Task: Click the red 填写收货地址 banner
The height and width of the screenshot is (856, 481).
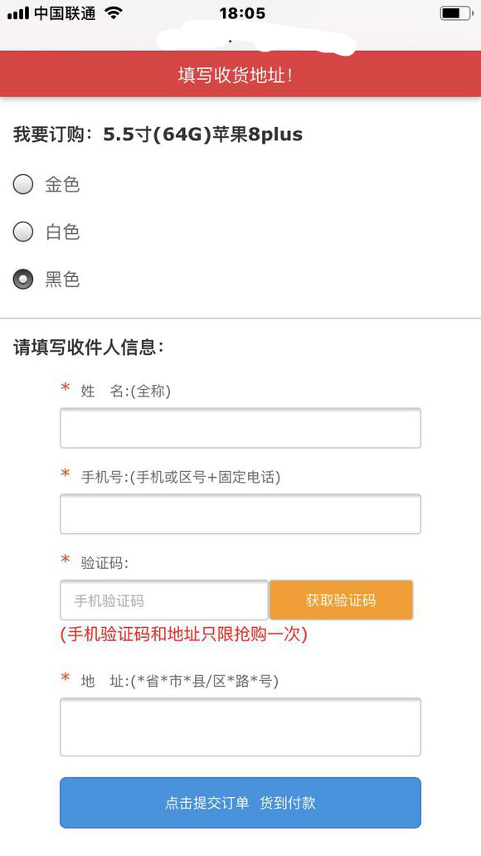Action: coord(240,74)
